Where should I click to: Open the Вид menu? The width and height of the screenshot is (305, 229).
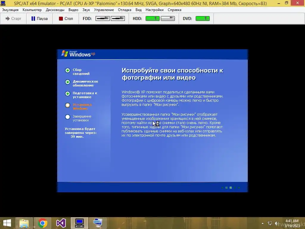(139, 10)
